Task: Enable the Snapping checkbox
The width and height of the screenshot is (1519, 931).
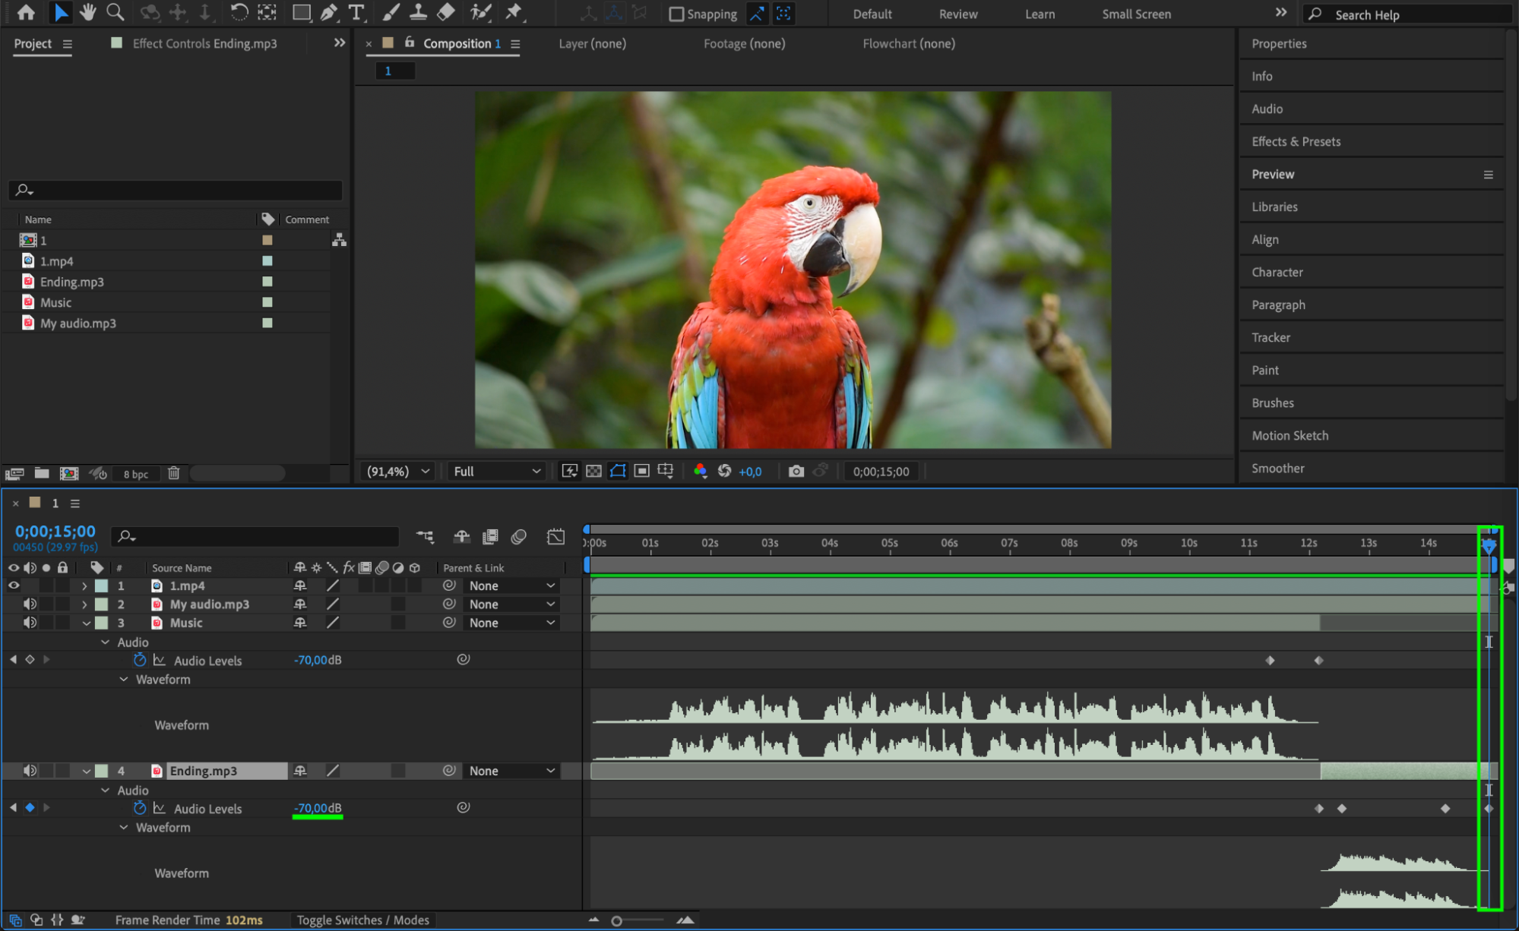Action: click(676, 14)
